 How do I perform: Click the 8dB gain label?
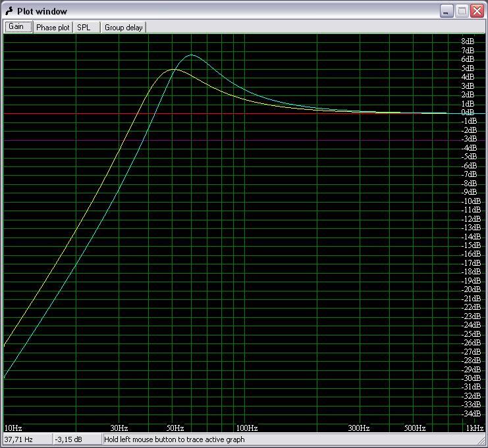(468, 41)
